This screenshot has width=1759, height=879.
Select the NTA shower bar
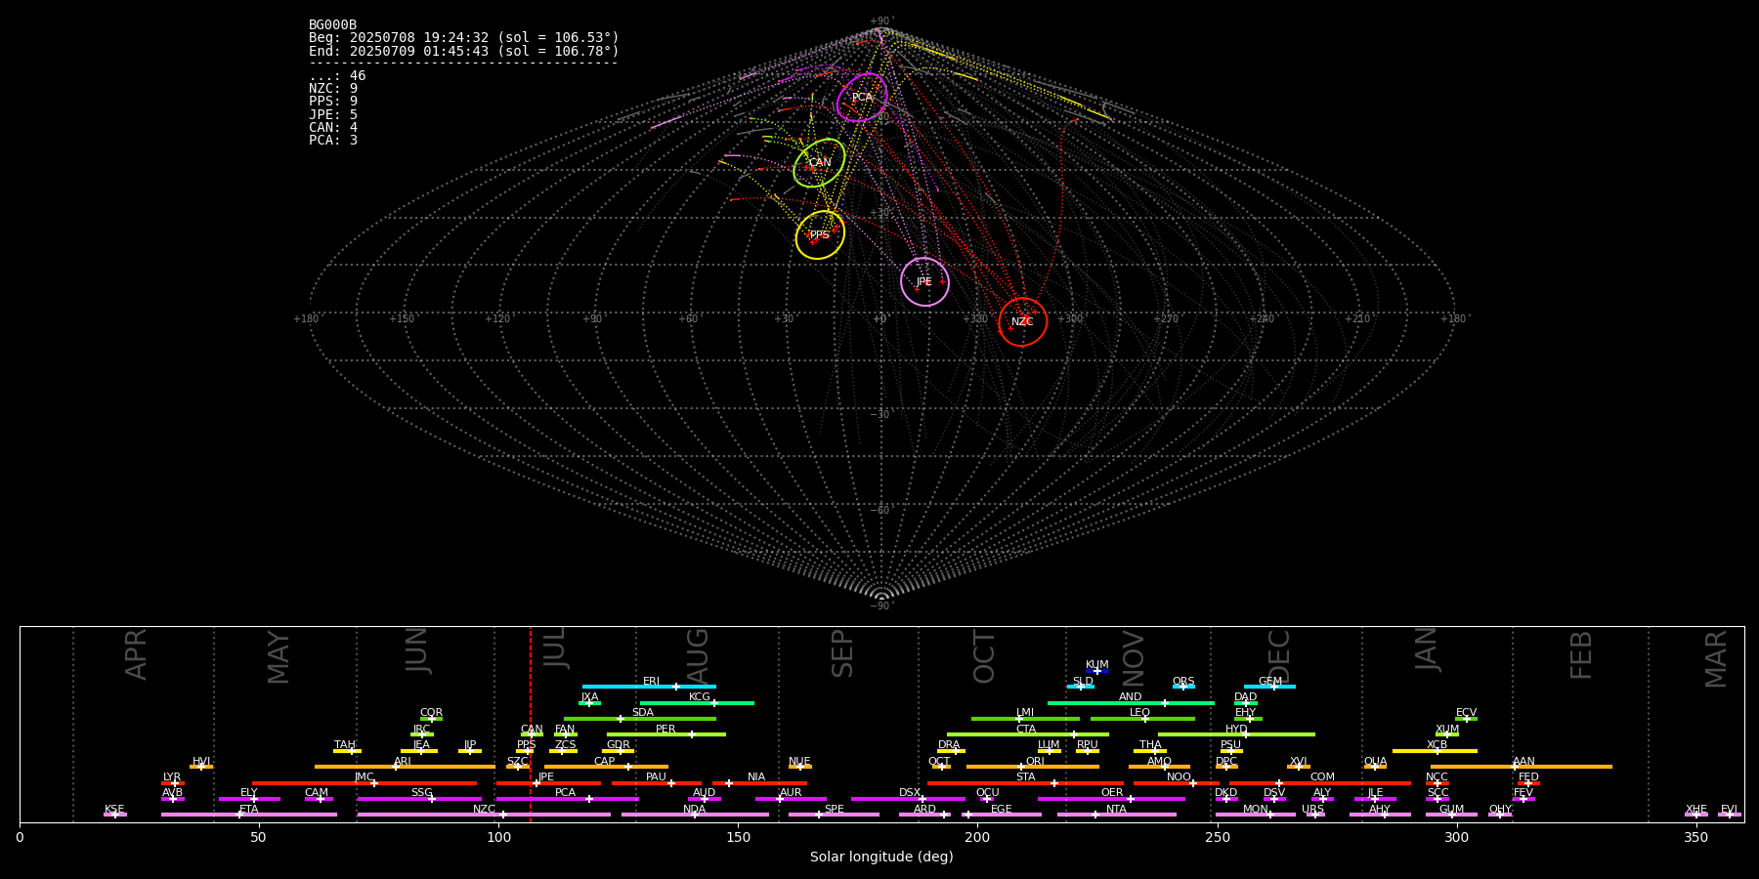1116,815
